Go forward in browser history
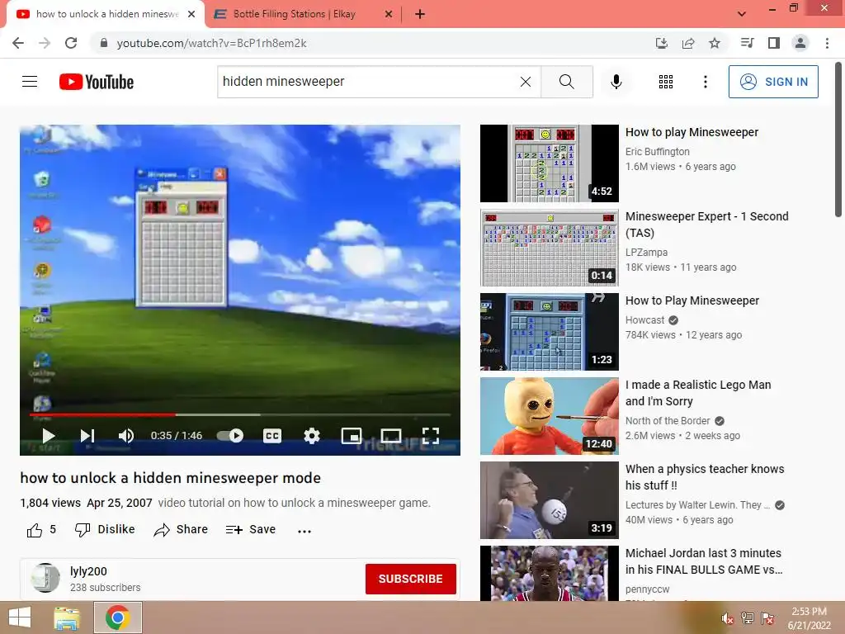This screenshot has height=634, width=845. click(x=45, y=43)
